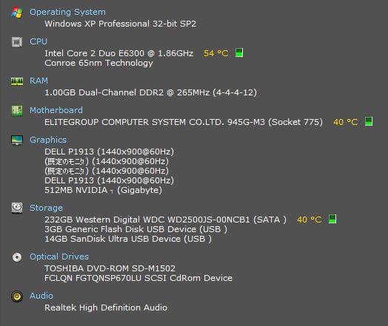Click the Graphics monitor icon
The height and width of the screenshot is (326, 388).
17,140
